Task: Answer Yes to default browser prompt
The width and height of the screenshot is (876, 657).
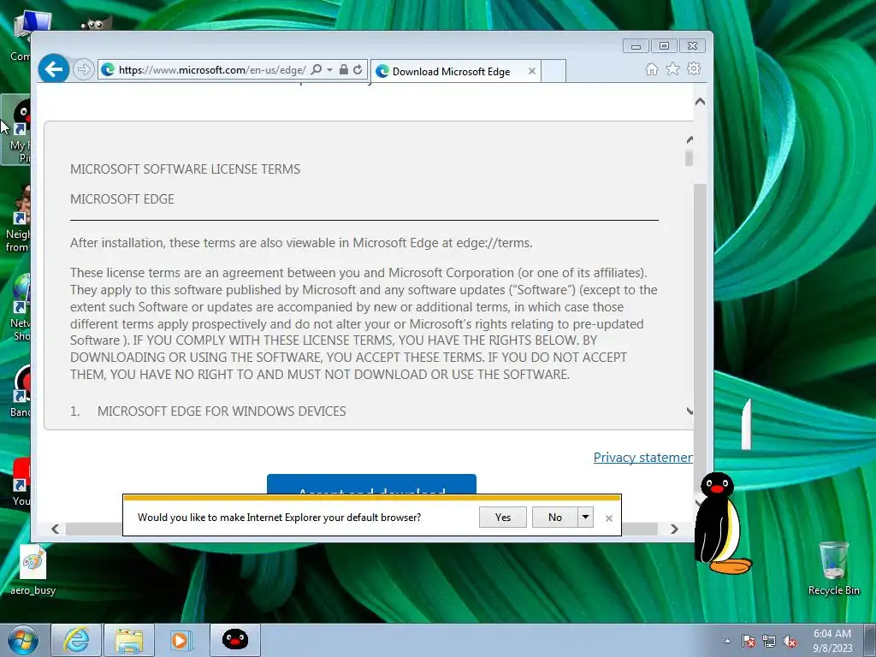Action: (x=503, y=518)
